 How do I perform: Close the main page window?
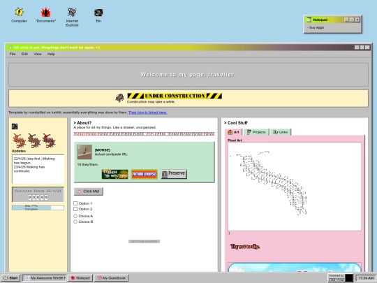(367, 48)
